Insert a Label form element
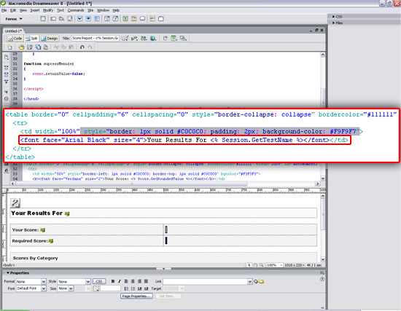401x311 pixels. click(x=152, y=19)
